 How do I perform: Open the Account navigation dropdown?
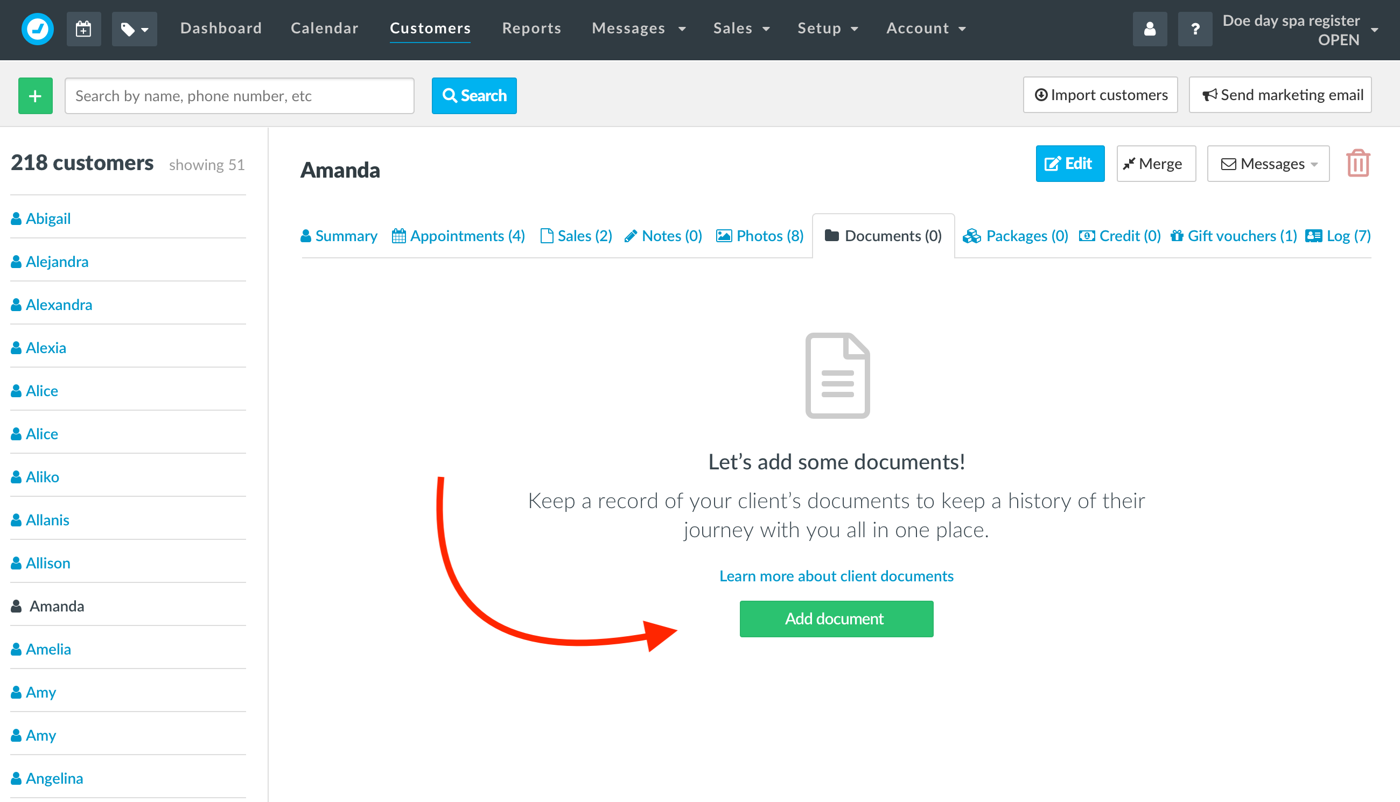tap(924, 28)
